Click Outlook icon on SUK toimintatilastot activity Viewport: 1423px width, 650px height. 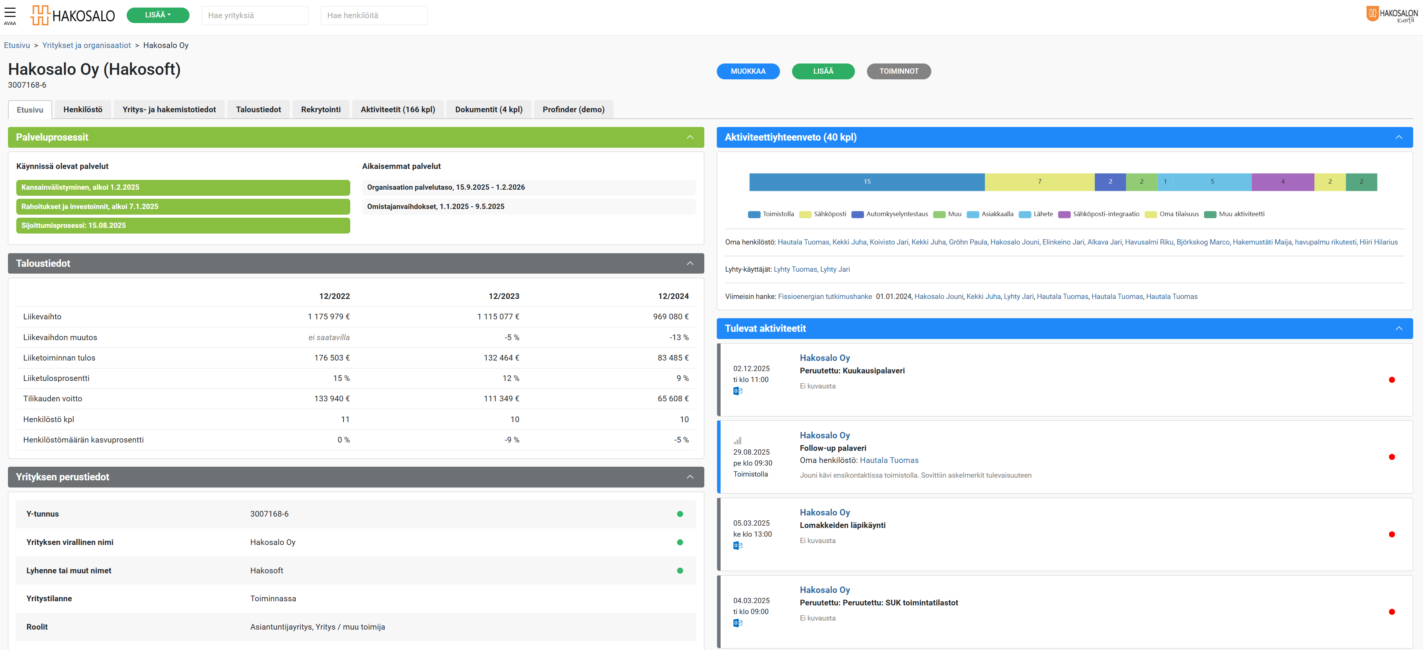738,623
